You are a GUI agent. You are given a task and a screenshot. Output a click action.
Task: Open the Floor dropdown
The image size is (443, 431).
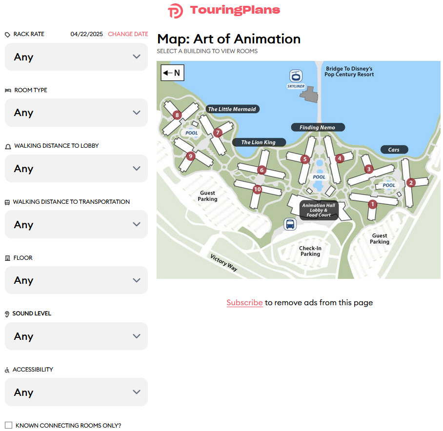click(x=76, y=280)
